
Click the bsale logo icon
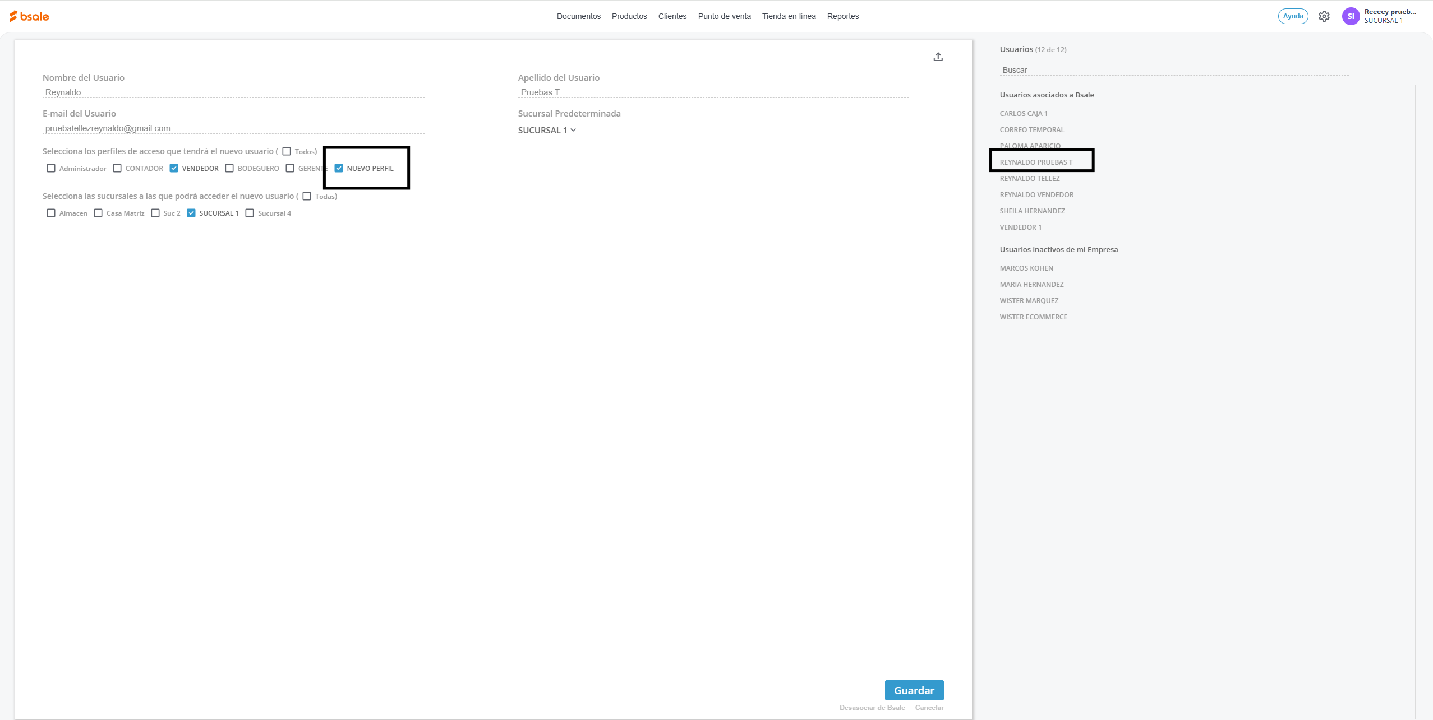click(29, 16)
